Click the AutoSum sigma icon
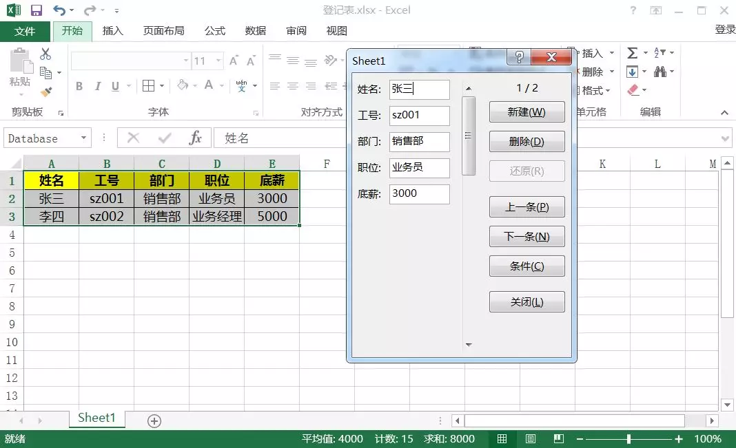 coord(632,53)
